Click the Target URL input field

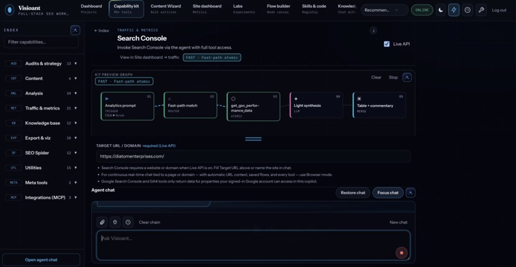[x=254, y=156]
